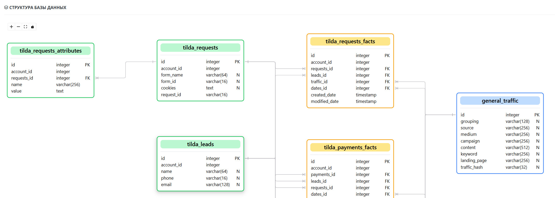
Task: Select the phone field in tilda_leads
Action: click(x=167, y=178)
